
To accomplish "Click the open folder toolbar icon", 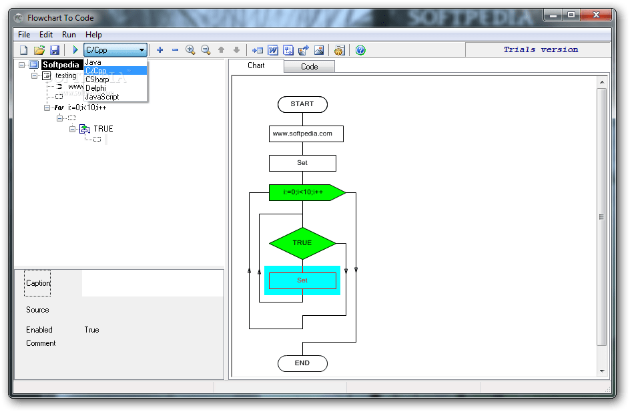I will [x=39, y=49].
